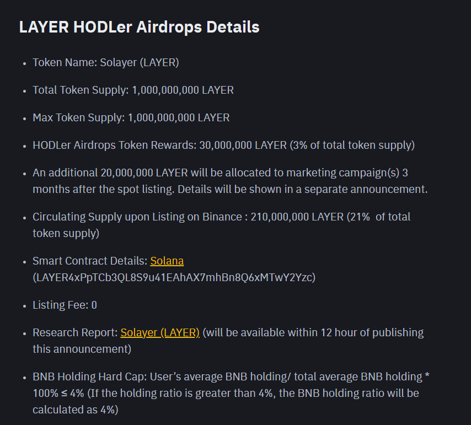Click the HODLer Airdrops Token Rewards label

(115, 146)
